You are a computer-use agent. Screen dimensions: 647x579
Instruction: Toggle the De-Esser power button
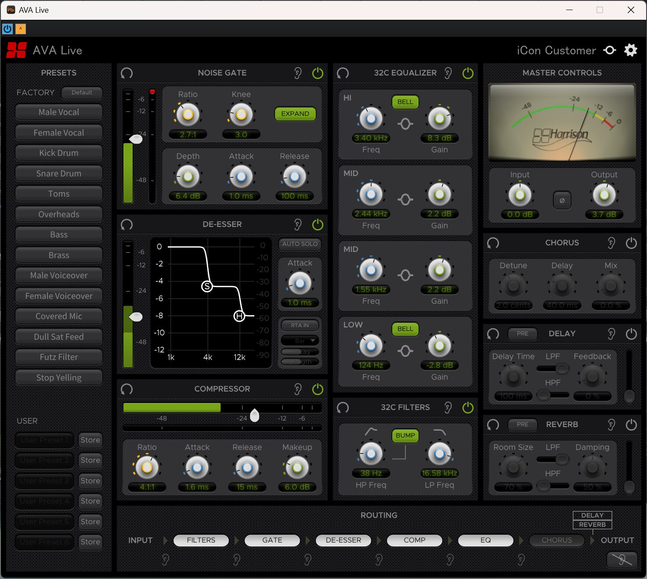[318, 225]
